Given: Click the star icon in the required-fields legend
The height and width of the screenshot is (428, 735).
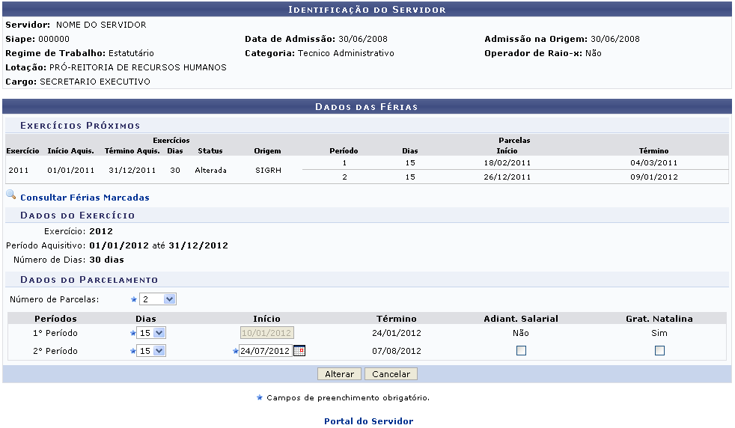Looking at the screenshot, I should tap(260, 397).
